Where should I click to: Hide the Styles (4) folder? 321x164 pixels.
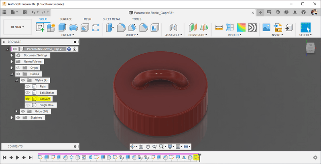click(23, 80)
